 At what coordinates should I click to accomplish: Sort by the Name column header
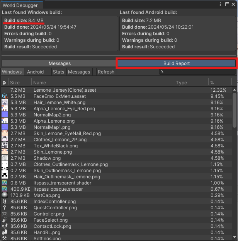103,83
